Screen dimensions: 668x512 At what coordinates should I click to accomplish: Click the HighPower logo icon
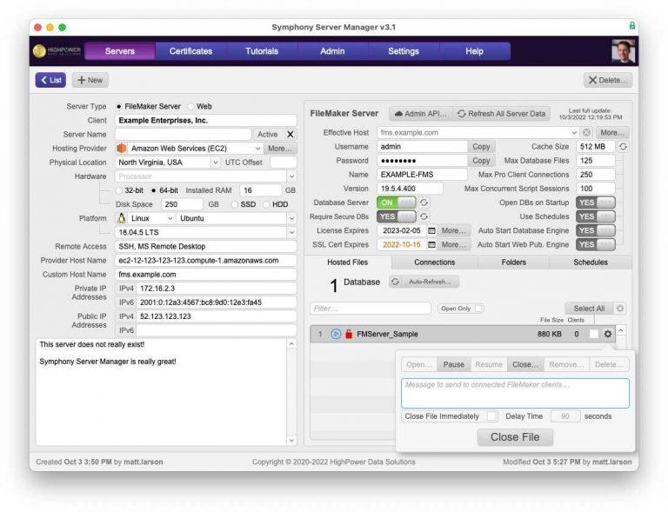[x=39, y=51]
